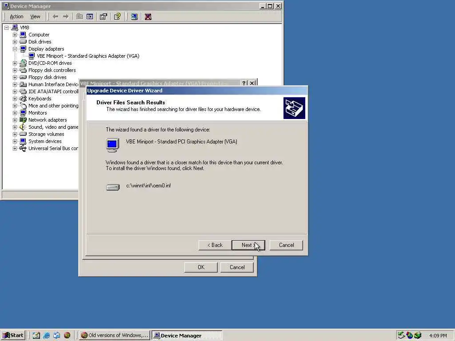
Task: Click the last system tray network icon
Action: [x=418, y=335]
